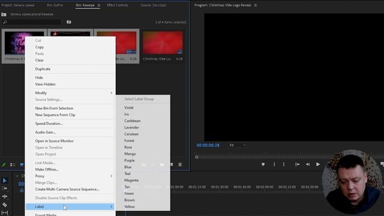
Task: Select the Razor tool
Action: (x=5, y=205)
